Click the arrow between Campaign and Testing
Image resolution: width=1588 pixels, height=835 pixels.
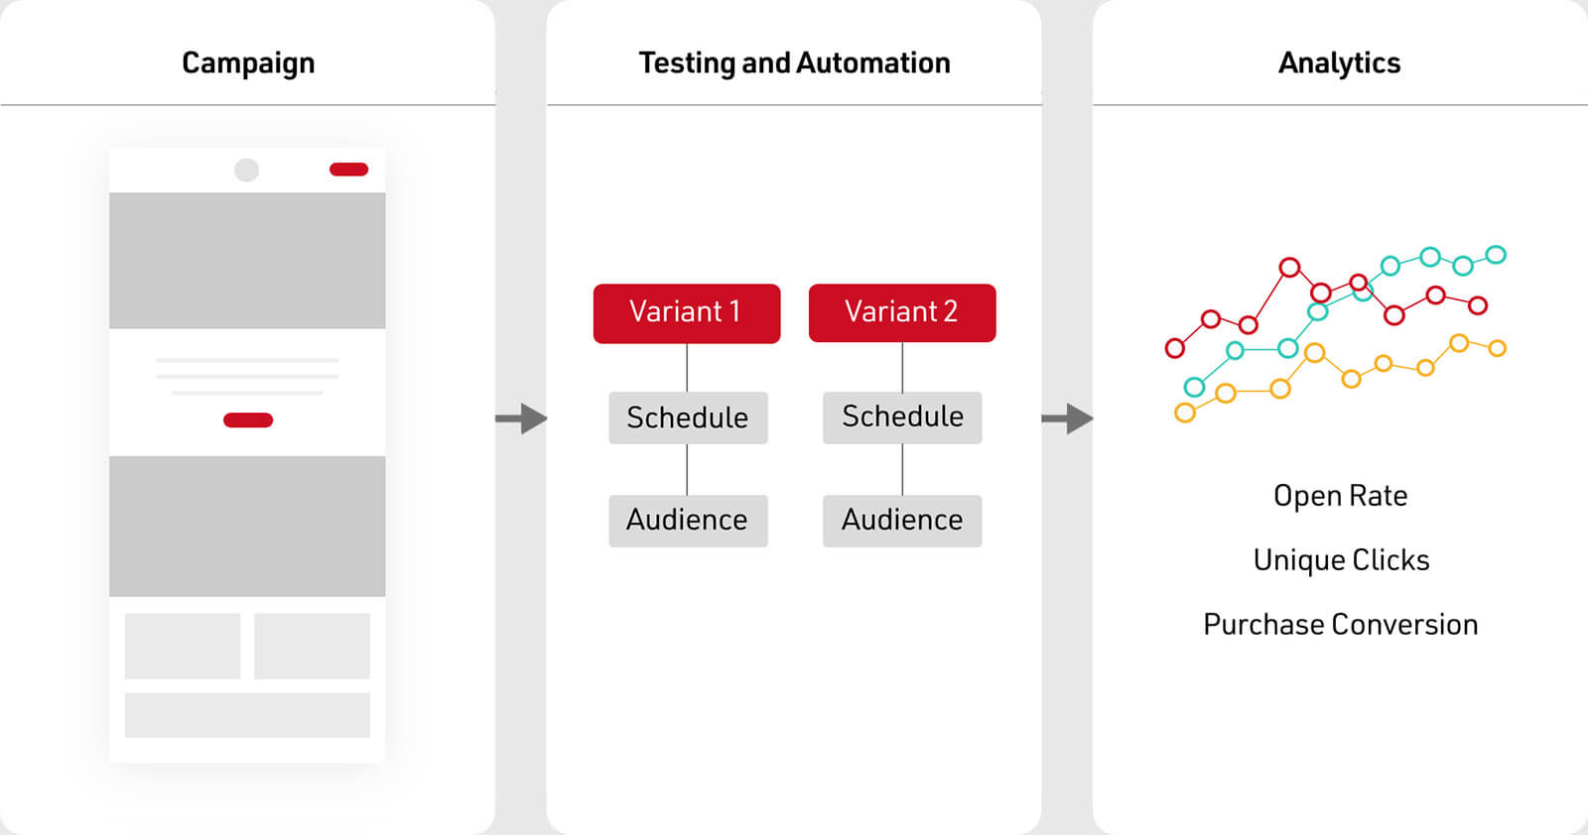coord(521,418)
